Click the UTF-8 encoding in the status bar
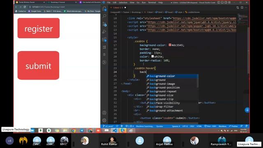Image resolution: width=263 pixels, height=148 pixels. pos(185,126)
